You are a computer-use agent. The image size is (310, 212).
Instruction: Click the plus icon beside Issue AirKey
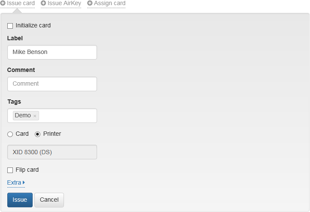tap(43, 3)
